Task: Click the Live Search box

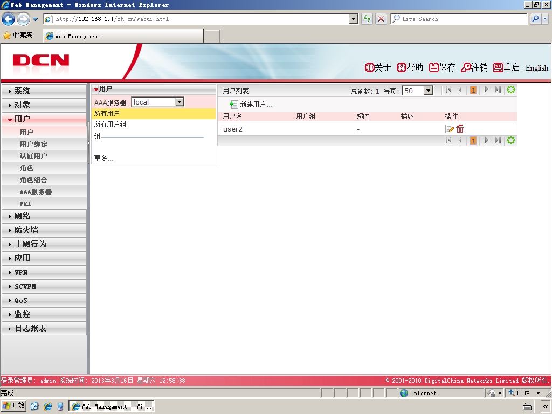Action: (x=459, y=19)
